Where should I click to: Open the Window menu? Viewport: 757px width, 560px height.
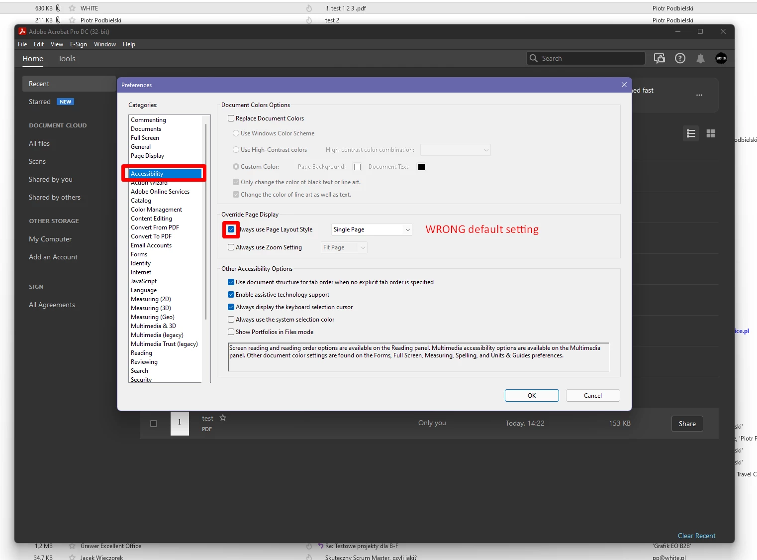coord(105,44)
